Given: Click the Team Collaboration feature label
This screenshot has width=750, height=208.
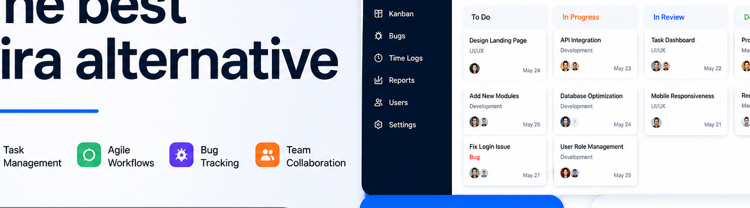Looking at the screenshot, I should [x=316, y=157].
